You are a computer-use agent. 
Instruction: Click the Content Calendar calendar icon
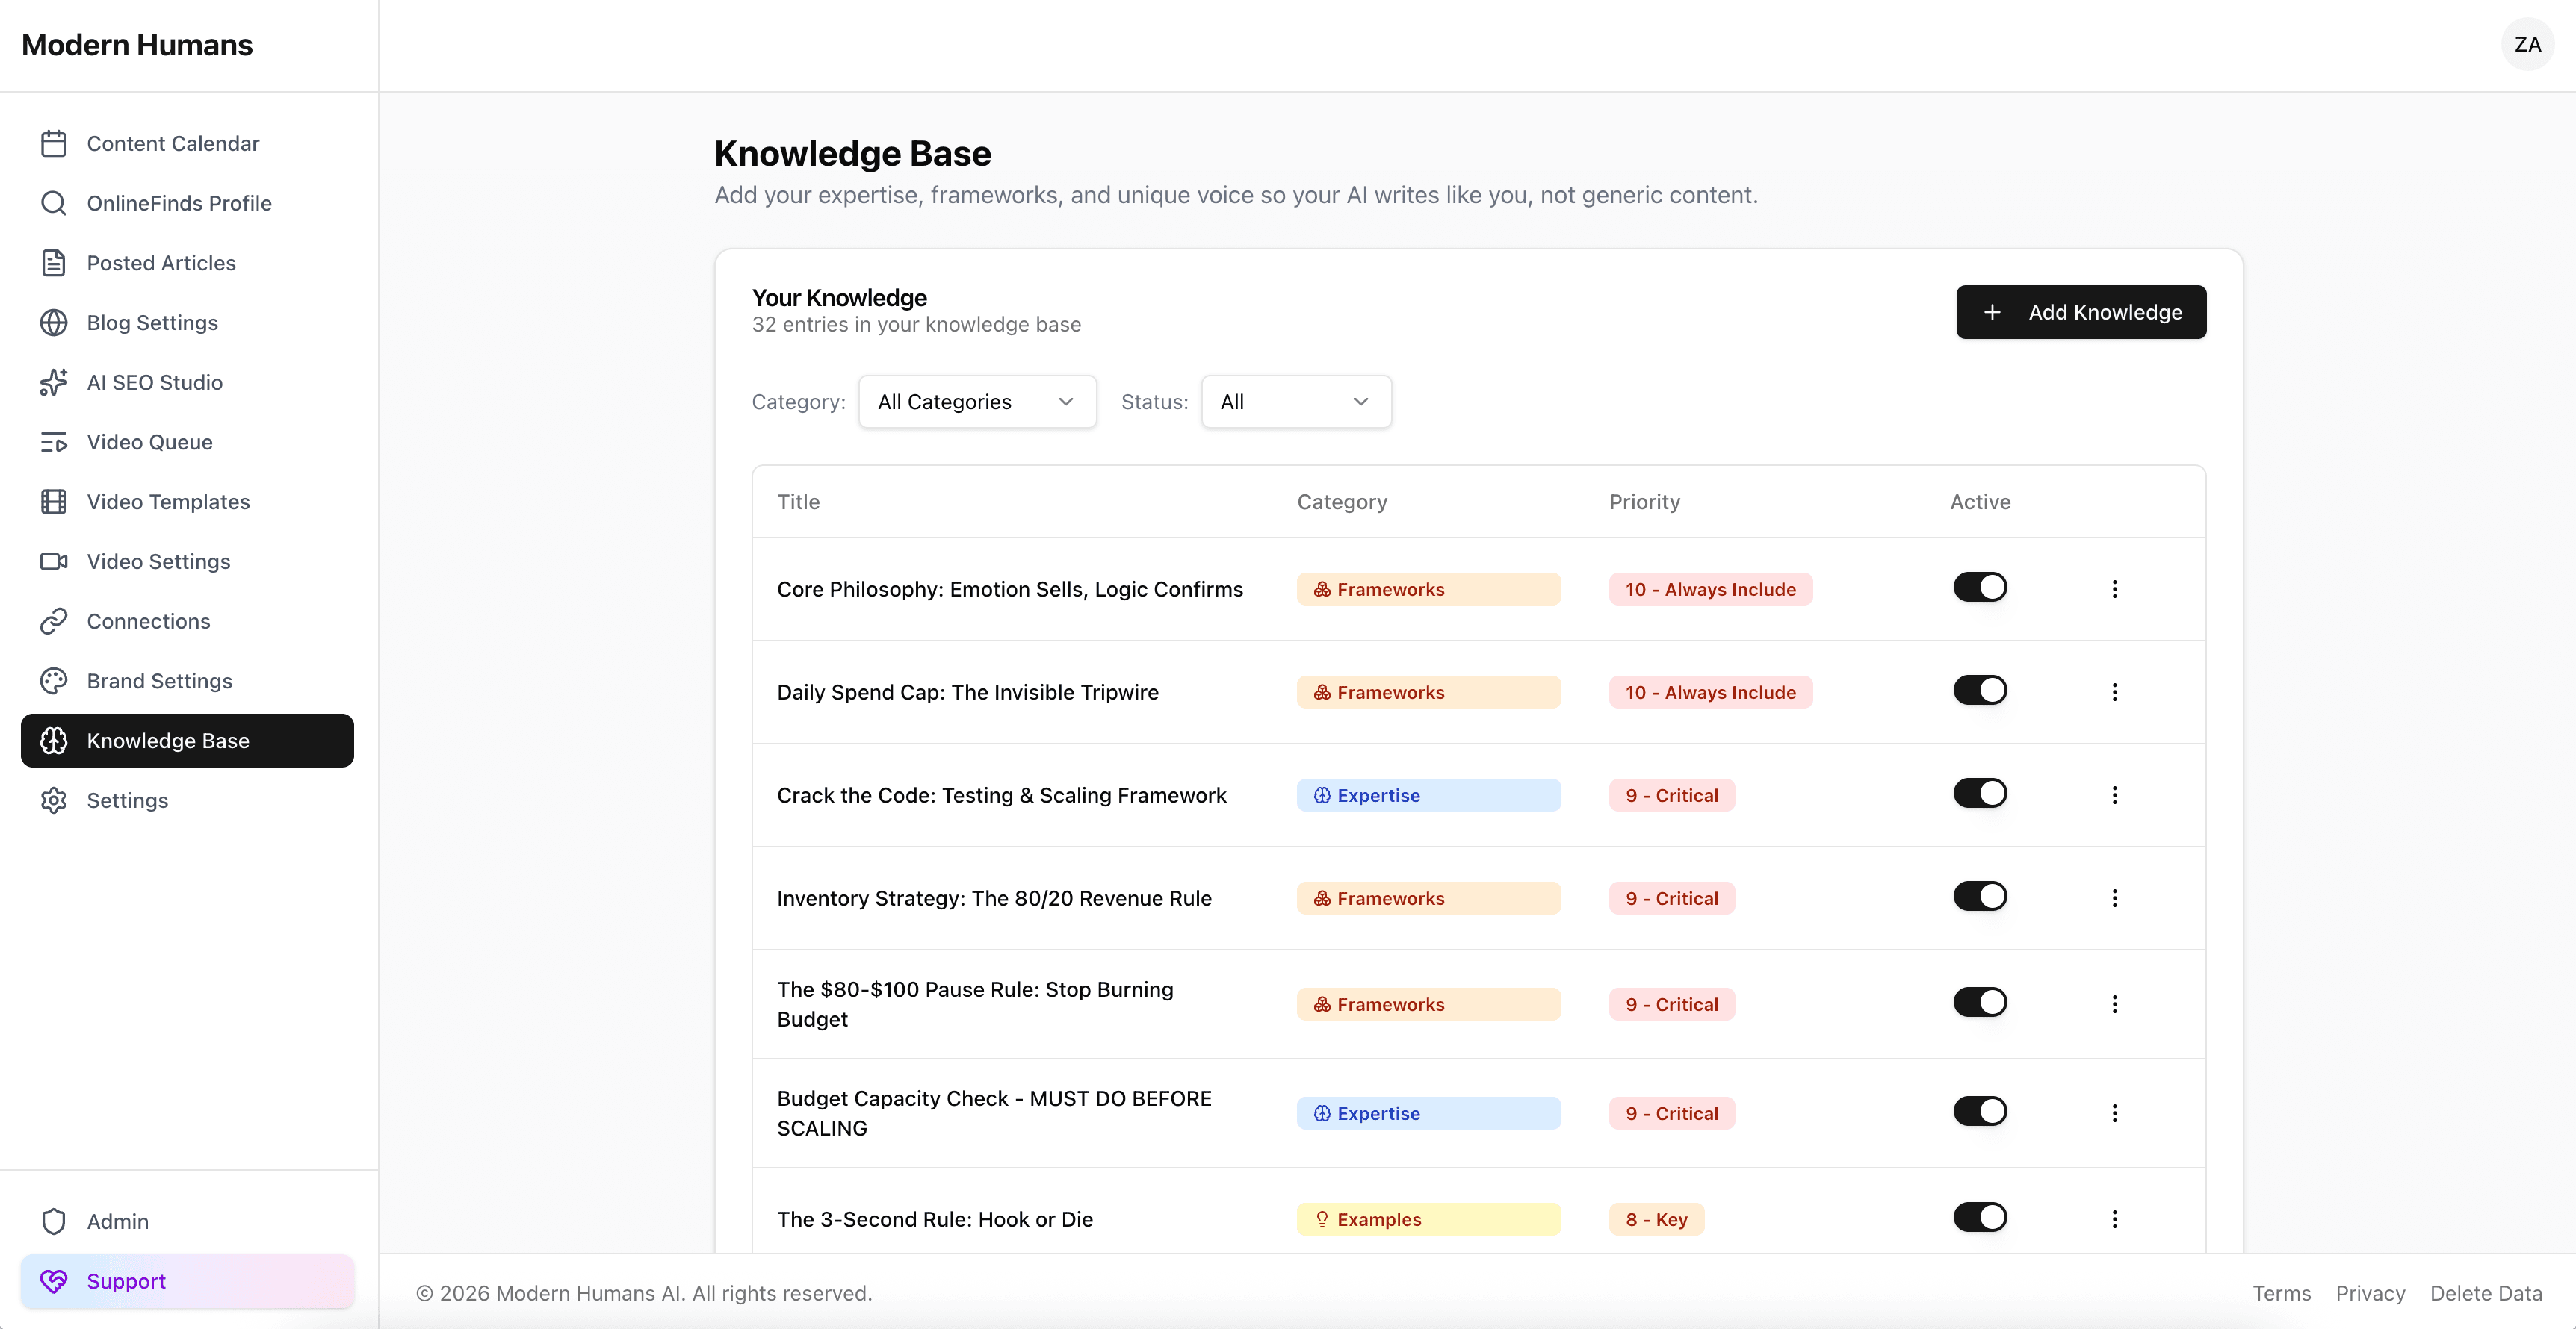coord(54,144)
